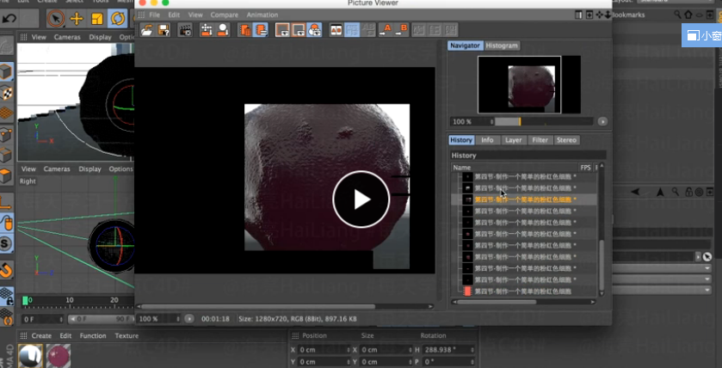The width and height of the screenshot is (722, 368).
Task: Open the Filter tab
Action: 540,140
